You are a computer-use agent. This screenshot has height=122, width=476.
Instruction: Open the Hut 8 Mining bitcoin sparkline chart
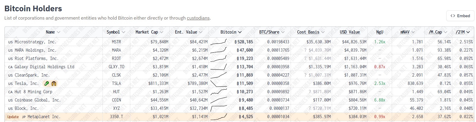coord(219,92)
